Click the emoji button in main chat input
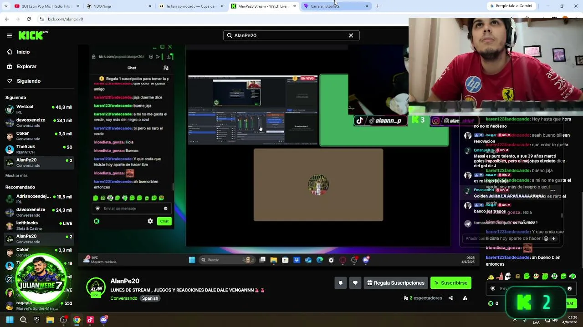This screenshot has width=583, height=327. [x=569, y=288]
